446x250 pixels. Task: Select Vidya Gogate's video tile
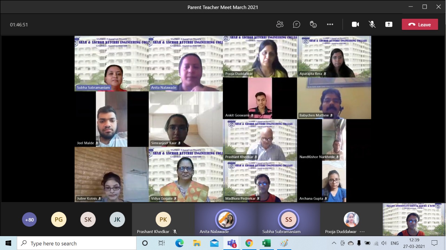click(186, 174)
